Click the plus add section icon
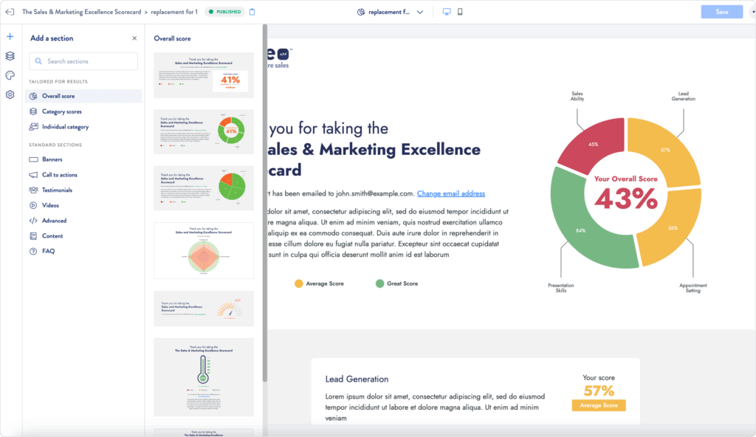 pos(10,36)
